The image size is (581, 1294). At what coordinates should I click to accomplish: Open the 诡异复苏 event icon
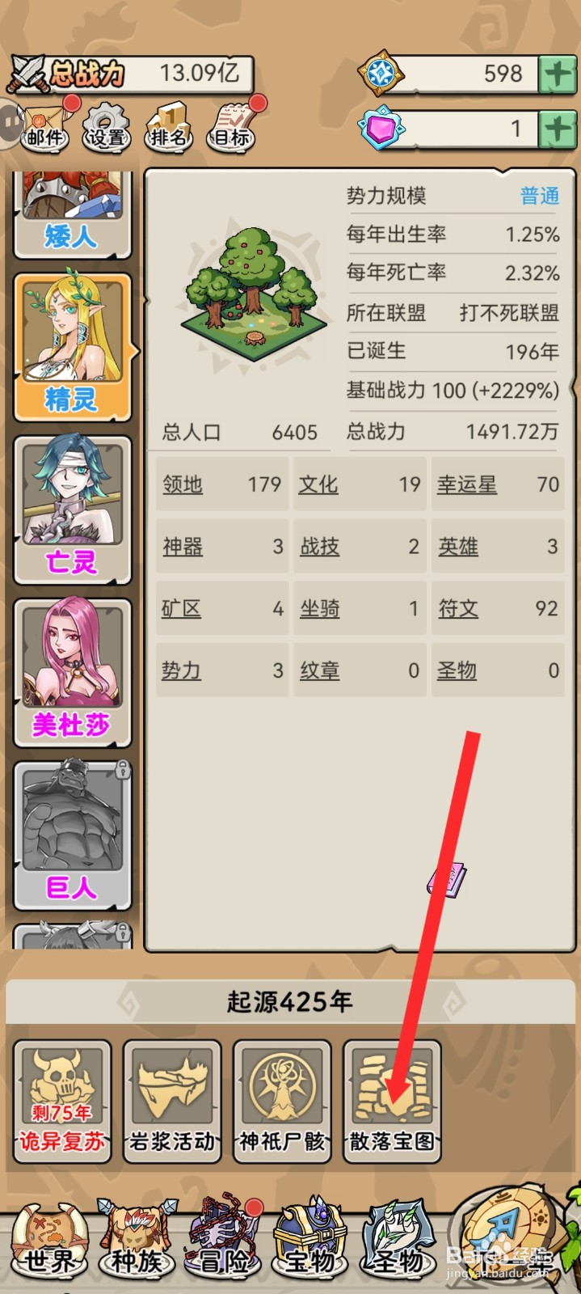coord(62,1101)
